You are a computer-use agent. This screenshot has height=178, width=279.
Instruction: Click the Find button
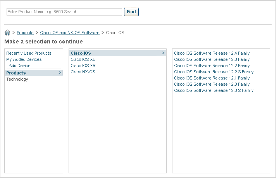[x=131, y=12]
